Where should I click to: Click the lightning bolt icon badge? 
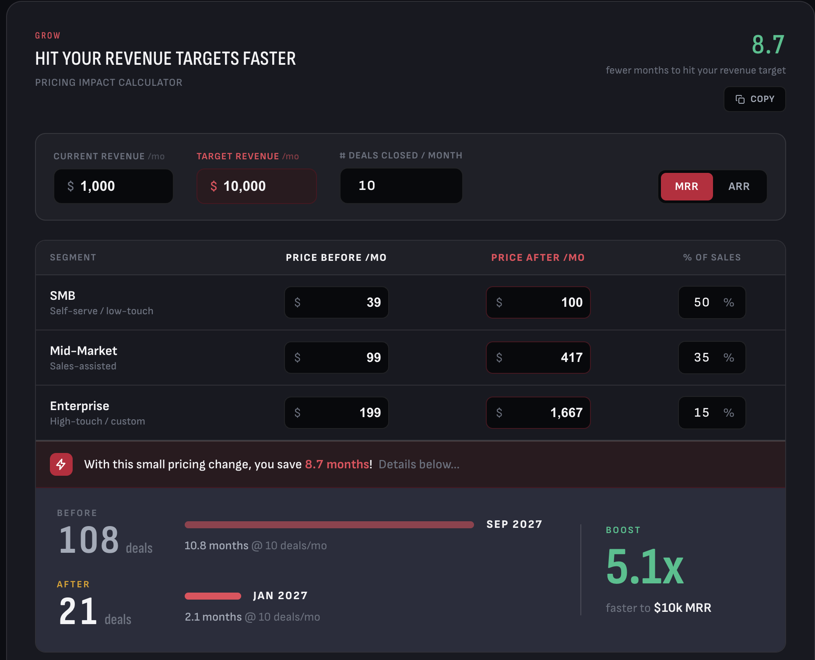61,464
